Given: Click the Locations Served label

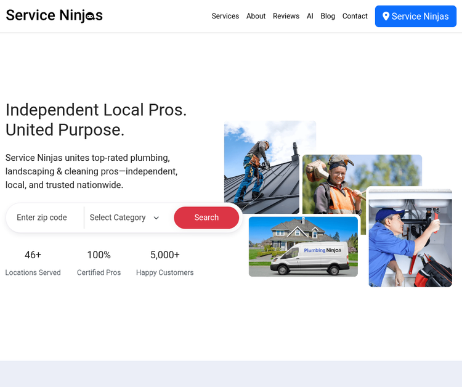Looking at the screenshot, I should tap(33, 272).
